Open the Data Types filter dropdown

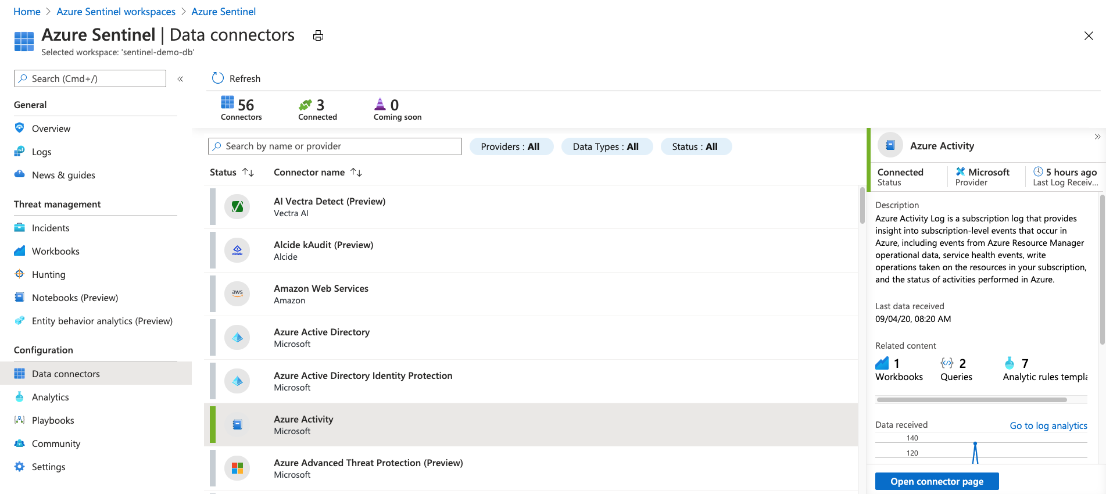point(606,147)
